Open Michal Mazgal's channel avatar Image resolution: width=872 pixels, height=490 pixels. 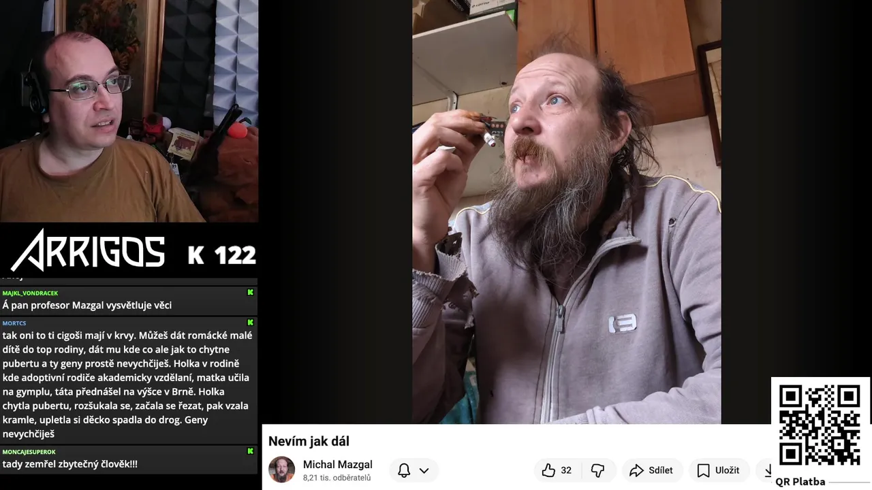click(x=281, y=470)
